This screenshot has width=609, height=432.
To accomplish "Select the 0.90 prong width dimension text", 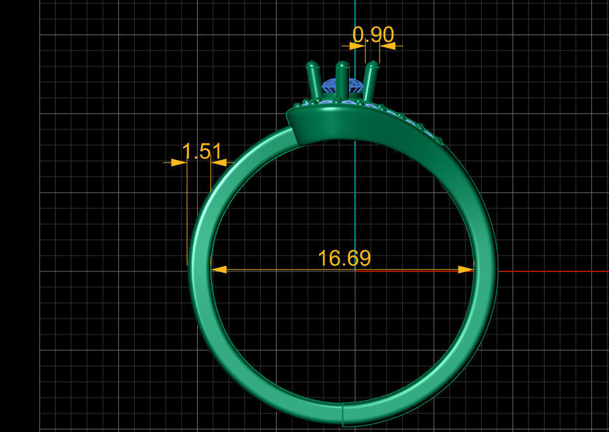I will [373, 35].
